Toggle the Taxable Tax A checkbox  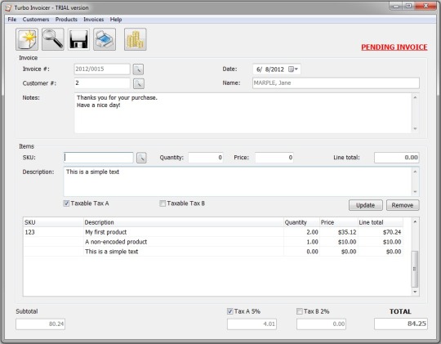point(66,203)
